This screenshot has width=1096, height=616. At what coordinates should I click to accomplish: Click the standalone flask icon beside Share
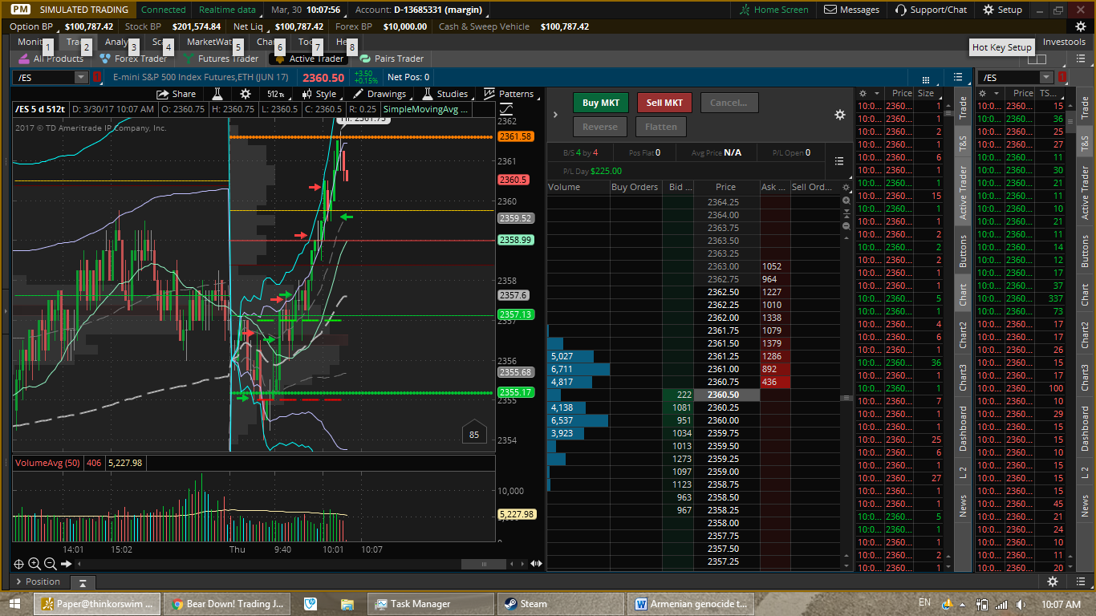(x=217, y=94)
